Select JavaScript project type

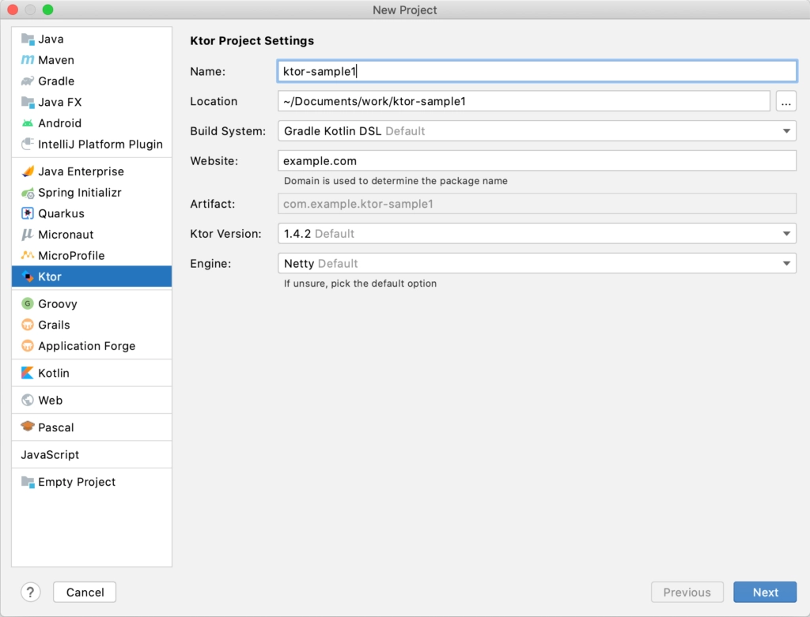pyautogui.click(x=92, y=454)
